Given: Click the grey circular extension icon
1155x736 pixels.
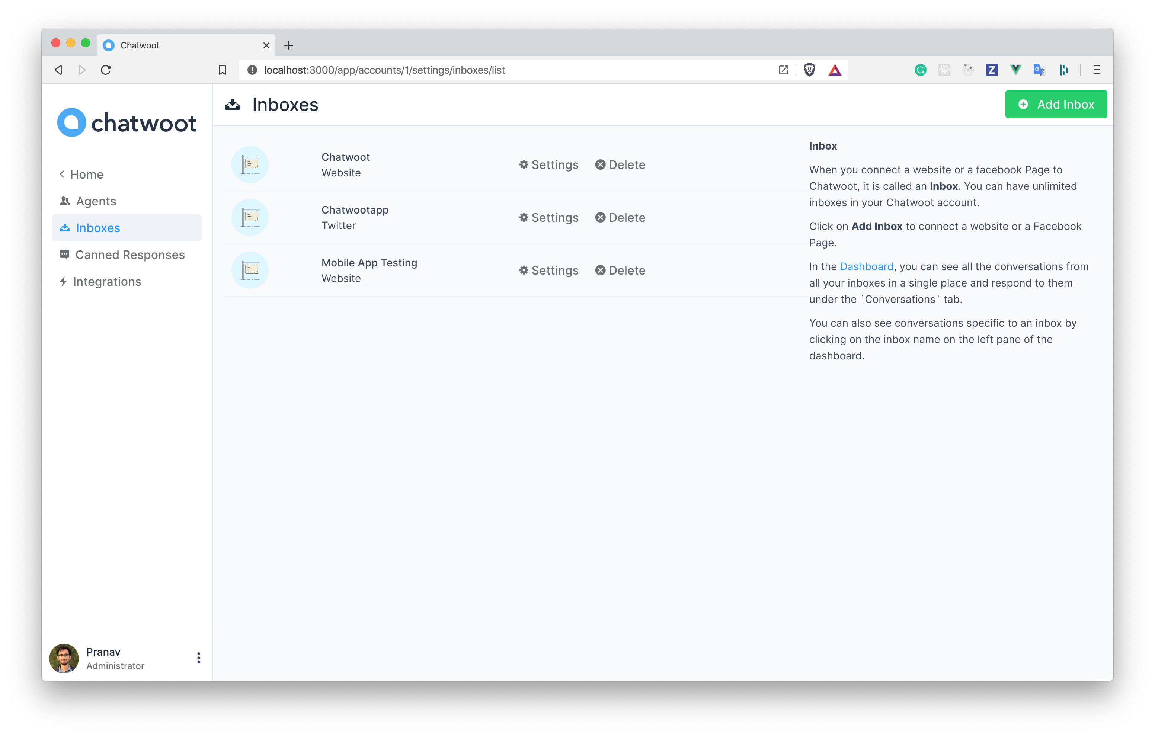Looking at the screenshot, I should (x=968, y=70).
